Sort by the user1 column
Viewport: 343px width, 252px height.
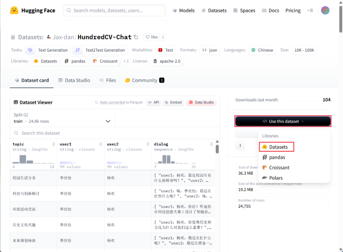[x=101, y=144]
